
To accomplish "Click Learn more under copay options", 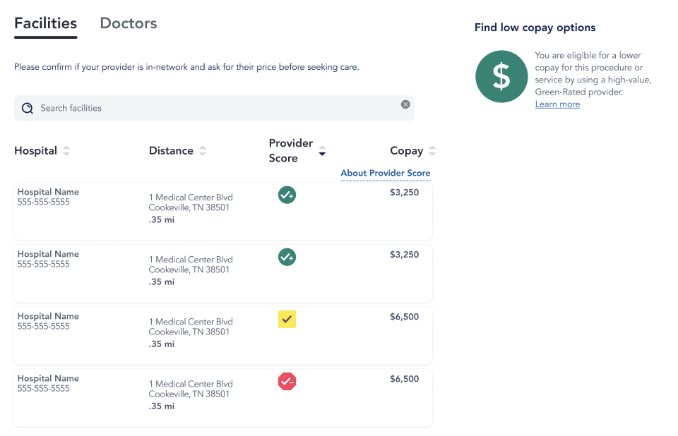I will [557, 104].
